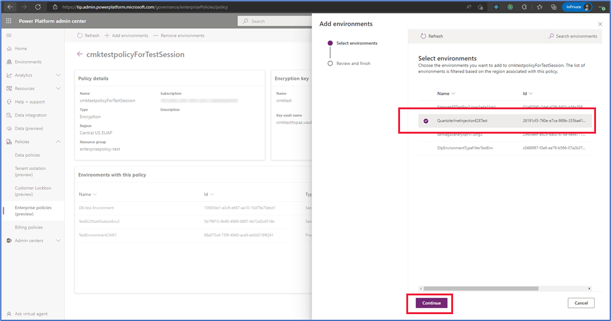Click the TestEnvironmentCMK1 row
This screenshot has width=611, height=321.
[193, 235]
